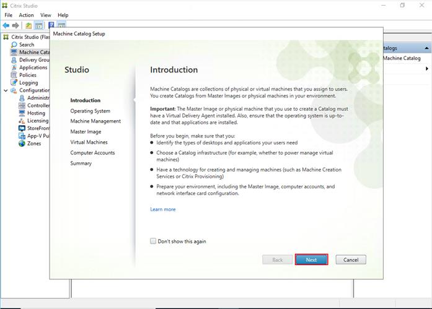Cancel the Machine Catalog Setup
This screenshot has height=309, width=432.
point(351,259)
